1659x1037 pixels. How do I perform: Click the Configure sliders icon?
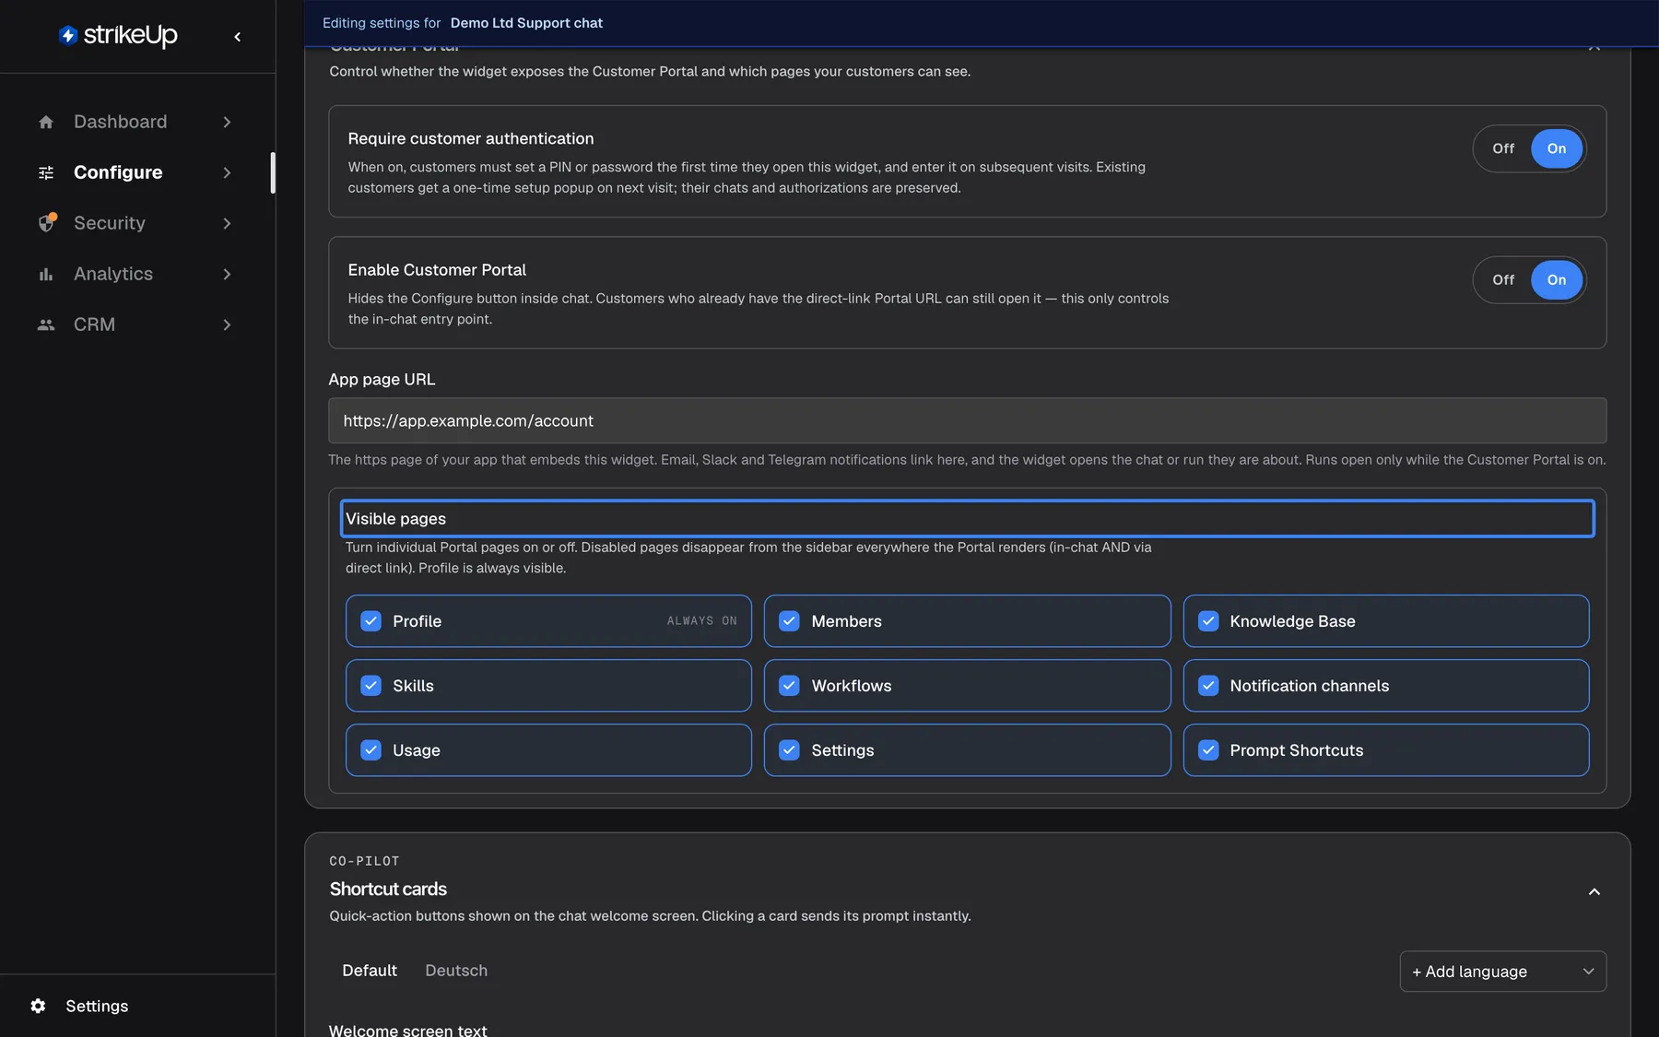pos(46,172)
